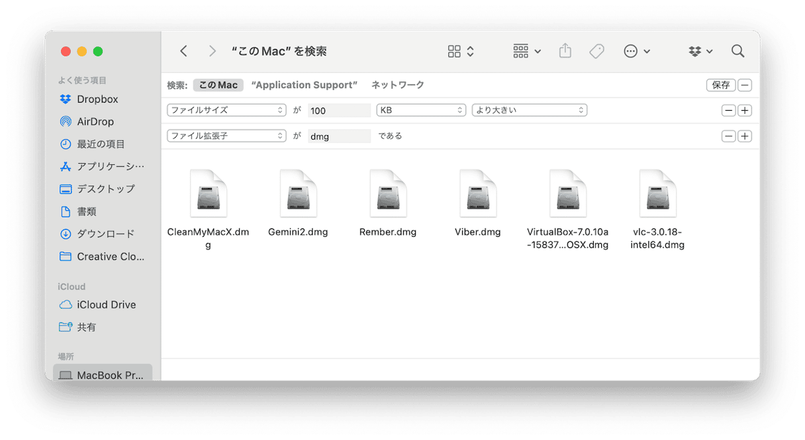Open iCloud Drive in sidebar
This screenshot has height=440, width=805.
(106, 305)
